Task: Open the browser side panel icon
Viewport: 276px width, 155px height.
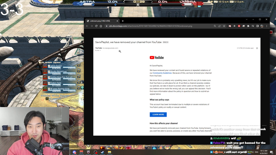Action: 257,26
